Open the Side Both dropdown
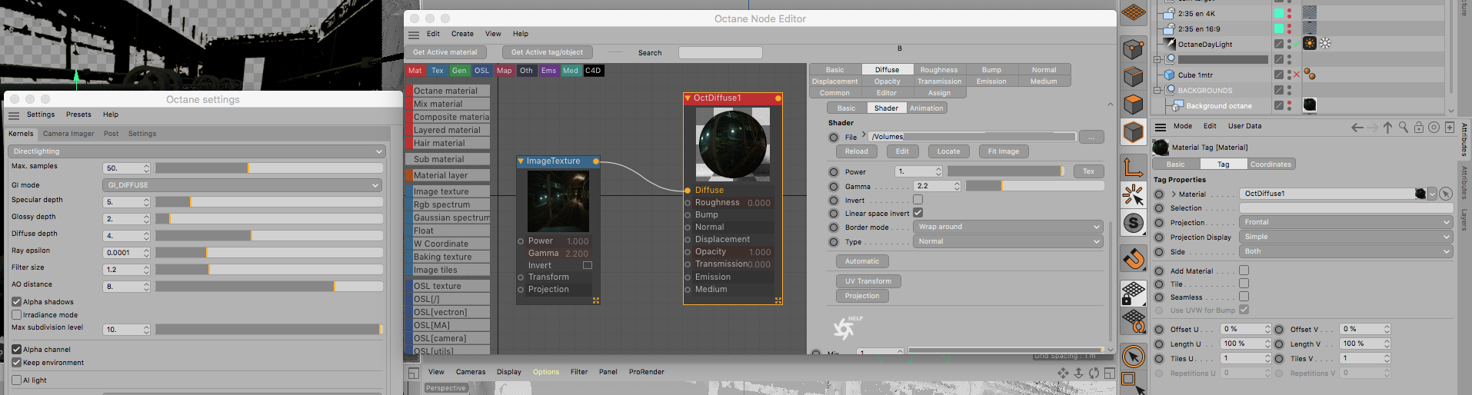Screen dimensions: 1472x395 click(x=1346, y=251)
